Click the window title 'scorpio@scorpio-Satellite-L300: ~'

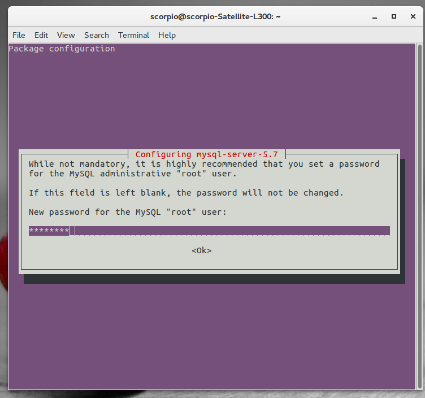coord(215,16)
